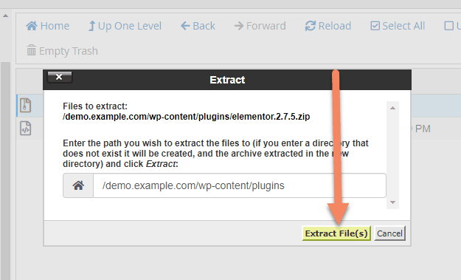Select the zip archive file icon
The width and height of the screenshot is (461, 280).
(x=25, y=106)
